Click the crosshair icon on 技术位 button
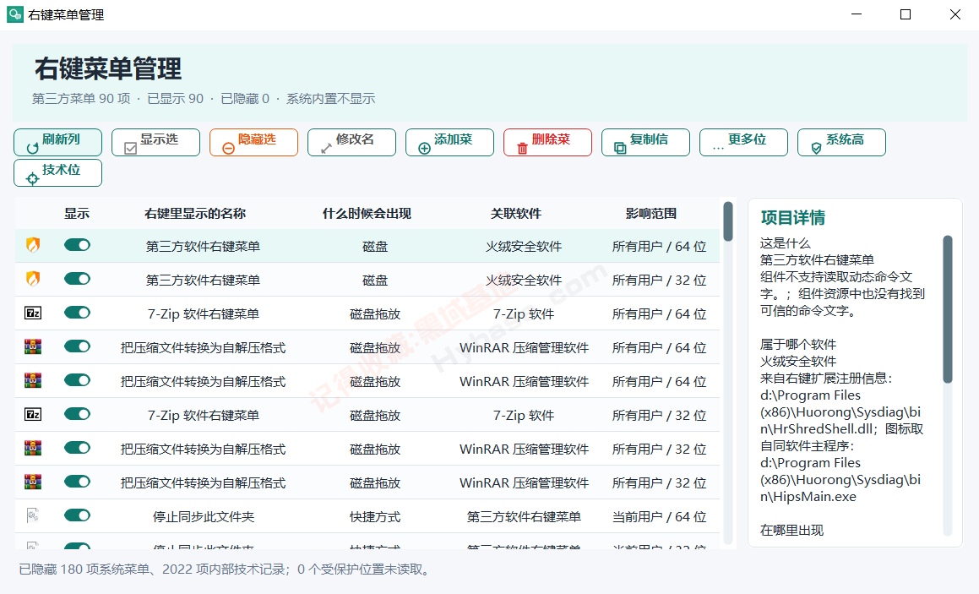979x594 pixels. [32, 178]
